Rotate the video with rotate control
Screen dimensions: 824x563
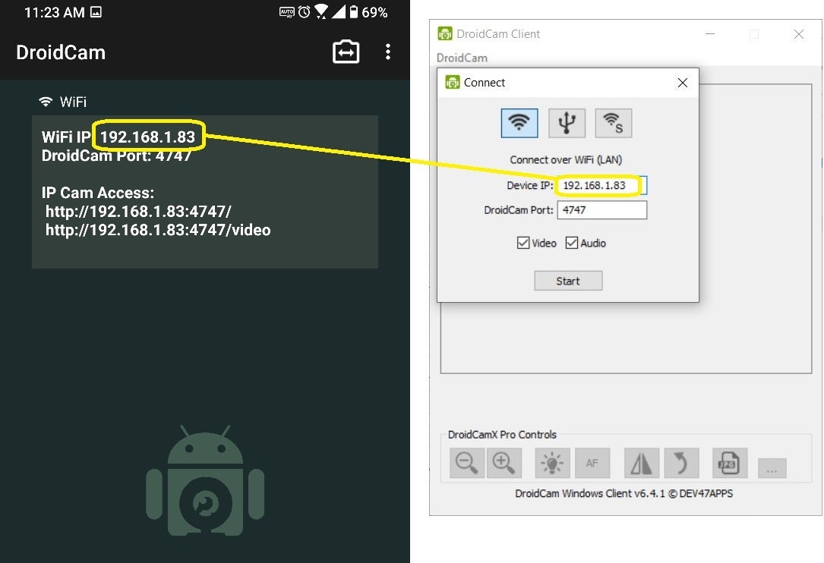pos(681,463)
